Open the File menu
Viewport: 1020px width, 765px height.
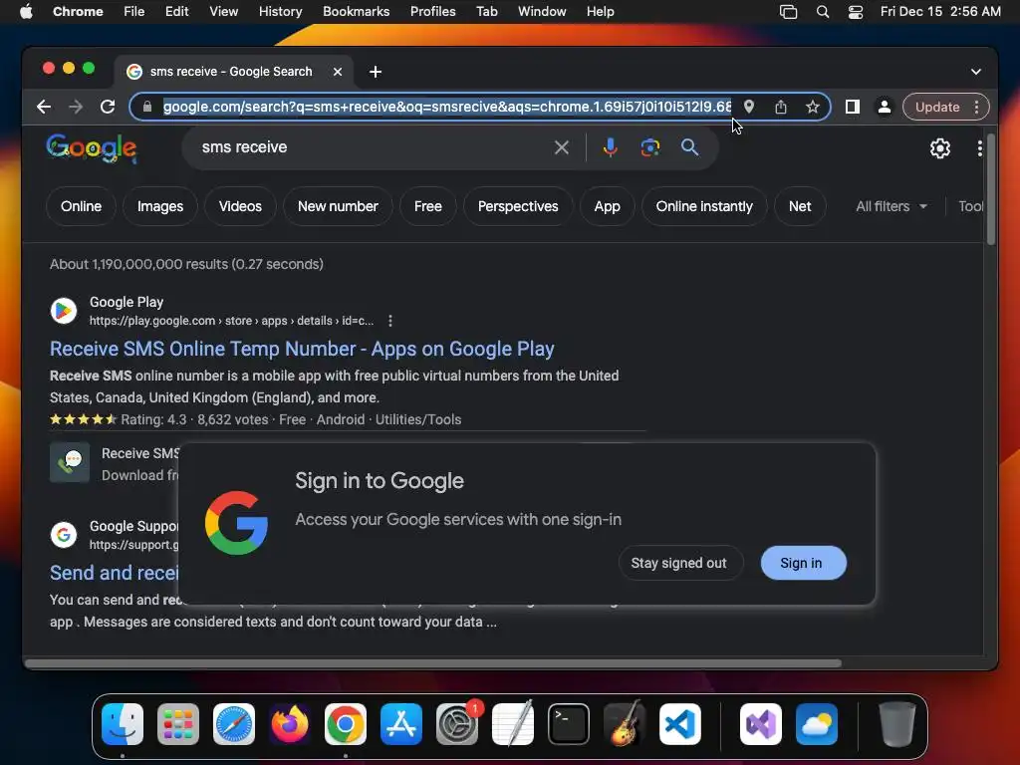(x=134, y=12)
